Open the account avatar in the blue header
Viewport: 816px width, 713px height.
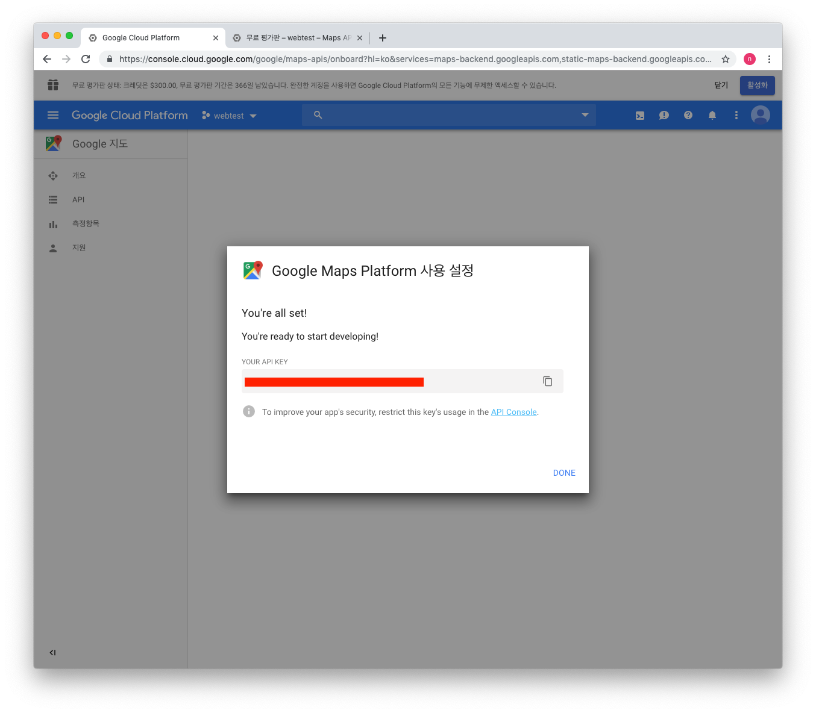761,115
